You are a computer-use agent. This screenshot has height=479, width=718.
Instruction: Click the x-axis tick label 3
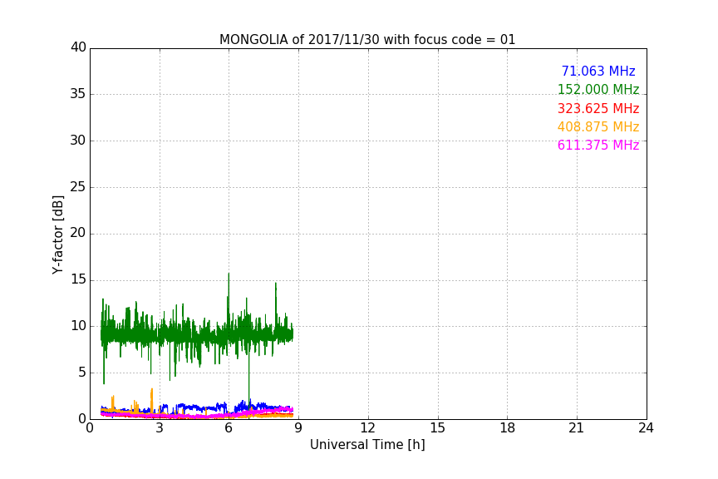click(x=160, y=428)
